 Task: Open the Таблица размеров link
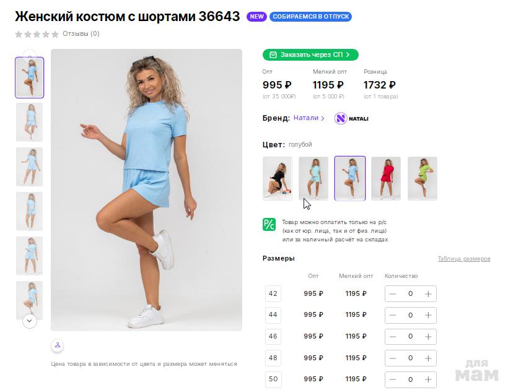pos(463,259)
